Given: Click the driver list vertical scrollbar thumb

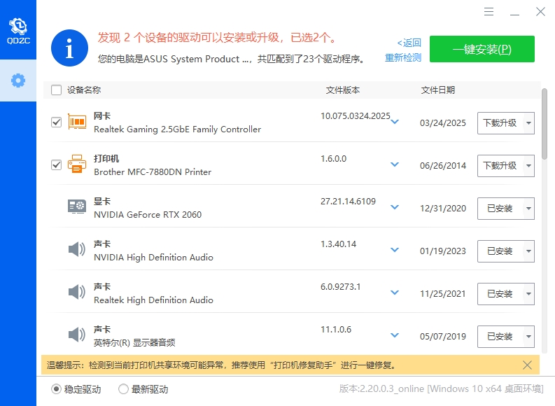Looking at the screenshot, I should [x=545, y=124].
